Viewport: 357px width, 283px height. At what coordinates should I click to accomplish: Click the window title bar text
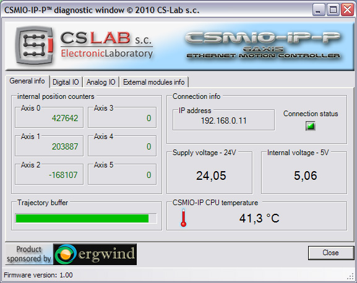[101, 10]
